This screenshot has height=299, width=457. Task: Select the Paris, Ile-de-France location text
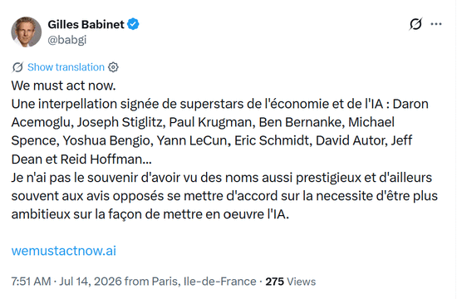pyautogui.click(x=204, y=282)
